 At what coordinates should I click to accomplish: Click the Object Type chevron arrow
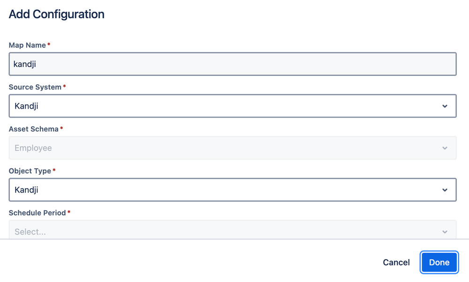pyautogui.click(x=445, y=190)
